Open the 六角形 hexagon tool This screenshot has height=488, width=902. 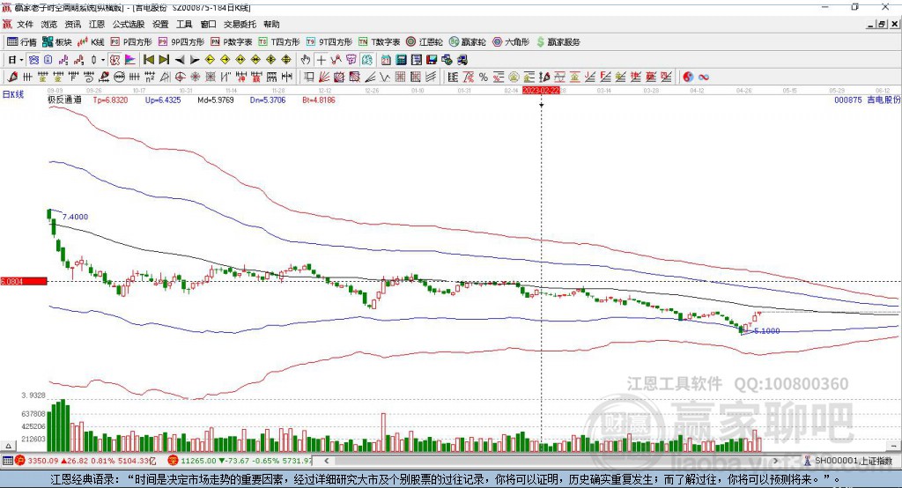[x=511, y=42]
